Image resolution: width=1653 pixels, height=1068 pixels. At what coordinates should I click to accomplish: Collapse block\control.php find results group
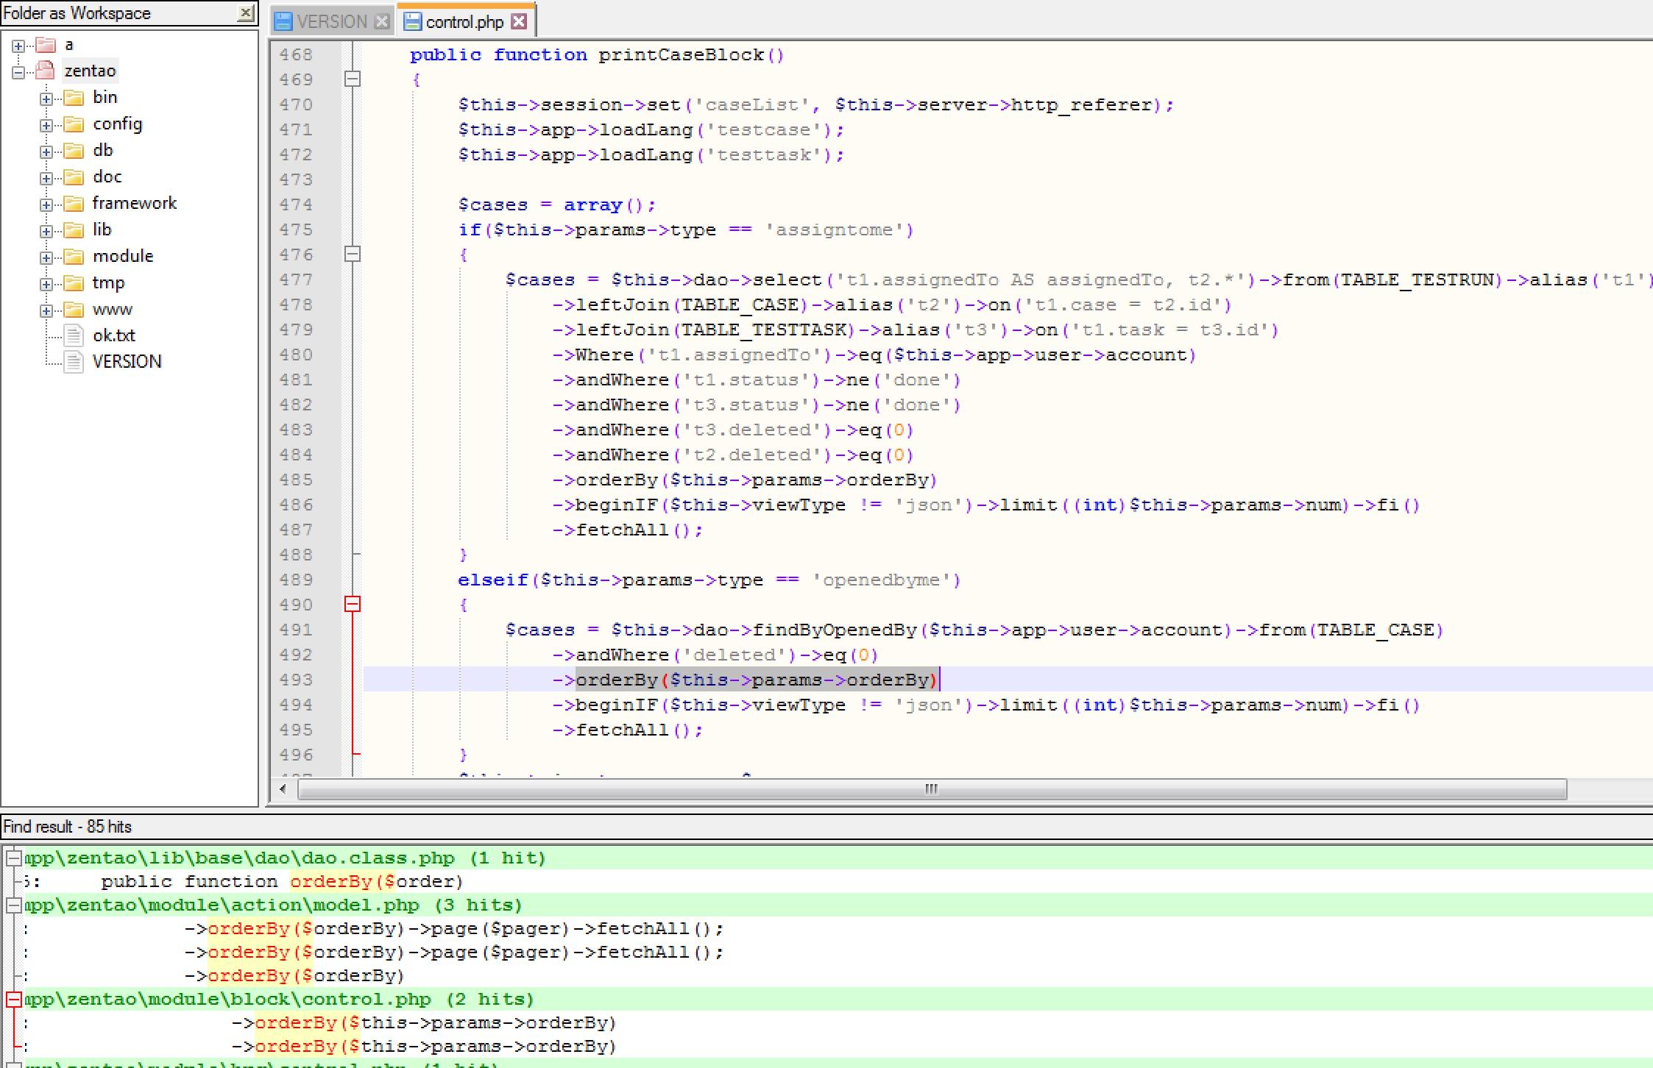[13, 999]
